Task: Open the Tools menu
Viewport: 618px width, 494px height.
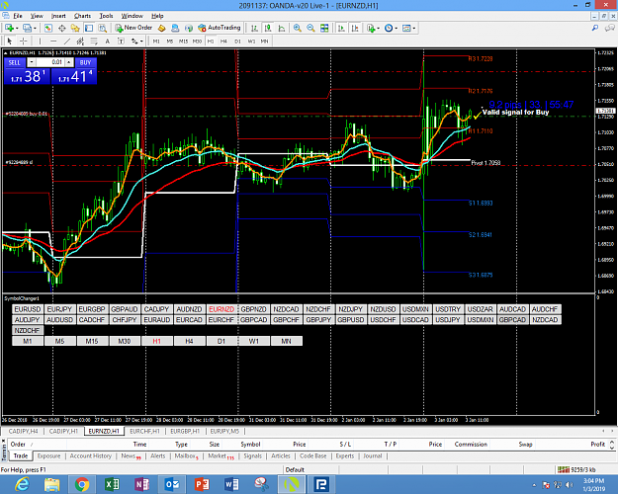Action: [x=106, y=16]
